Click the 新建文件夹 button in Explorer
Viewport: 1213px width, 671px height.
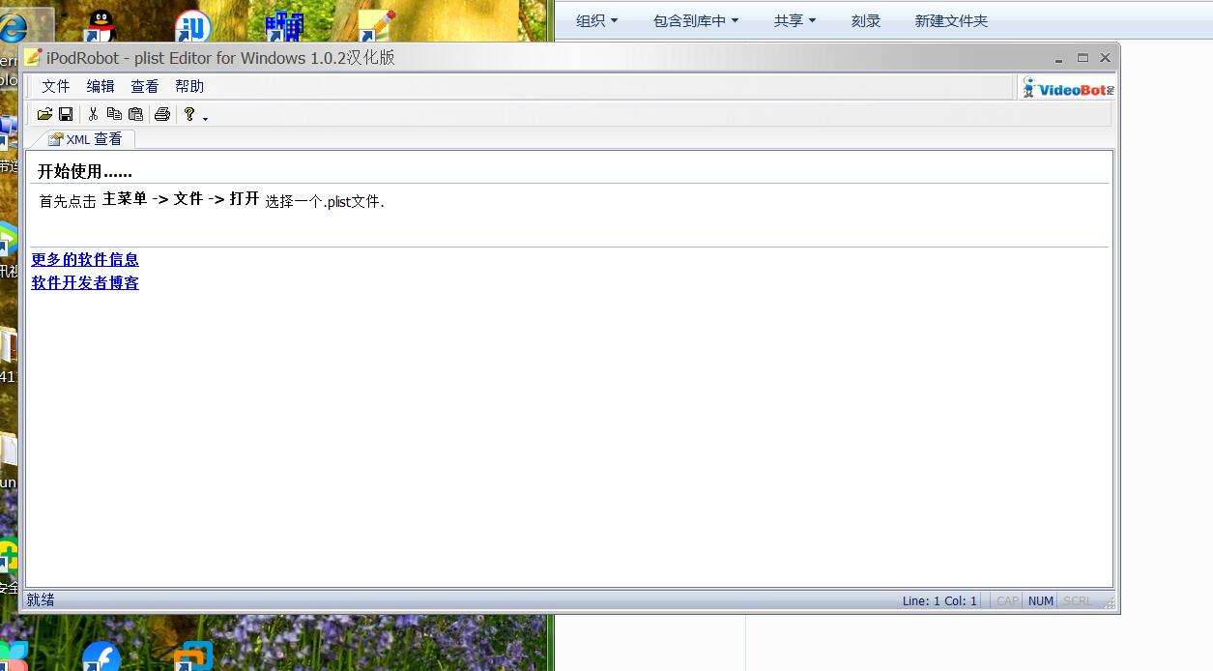[951, 20]
